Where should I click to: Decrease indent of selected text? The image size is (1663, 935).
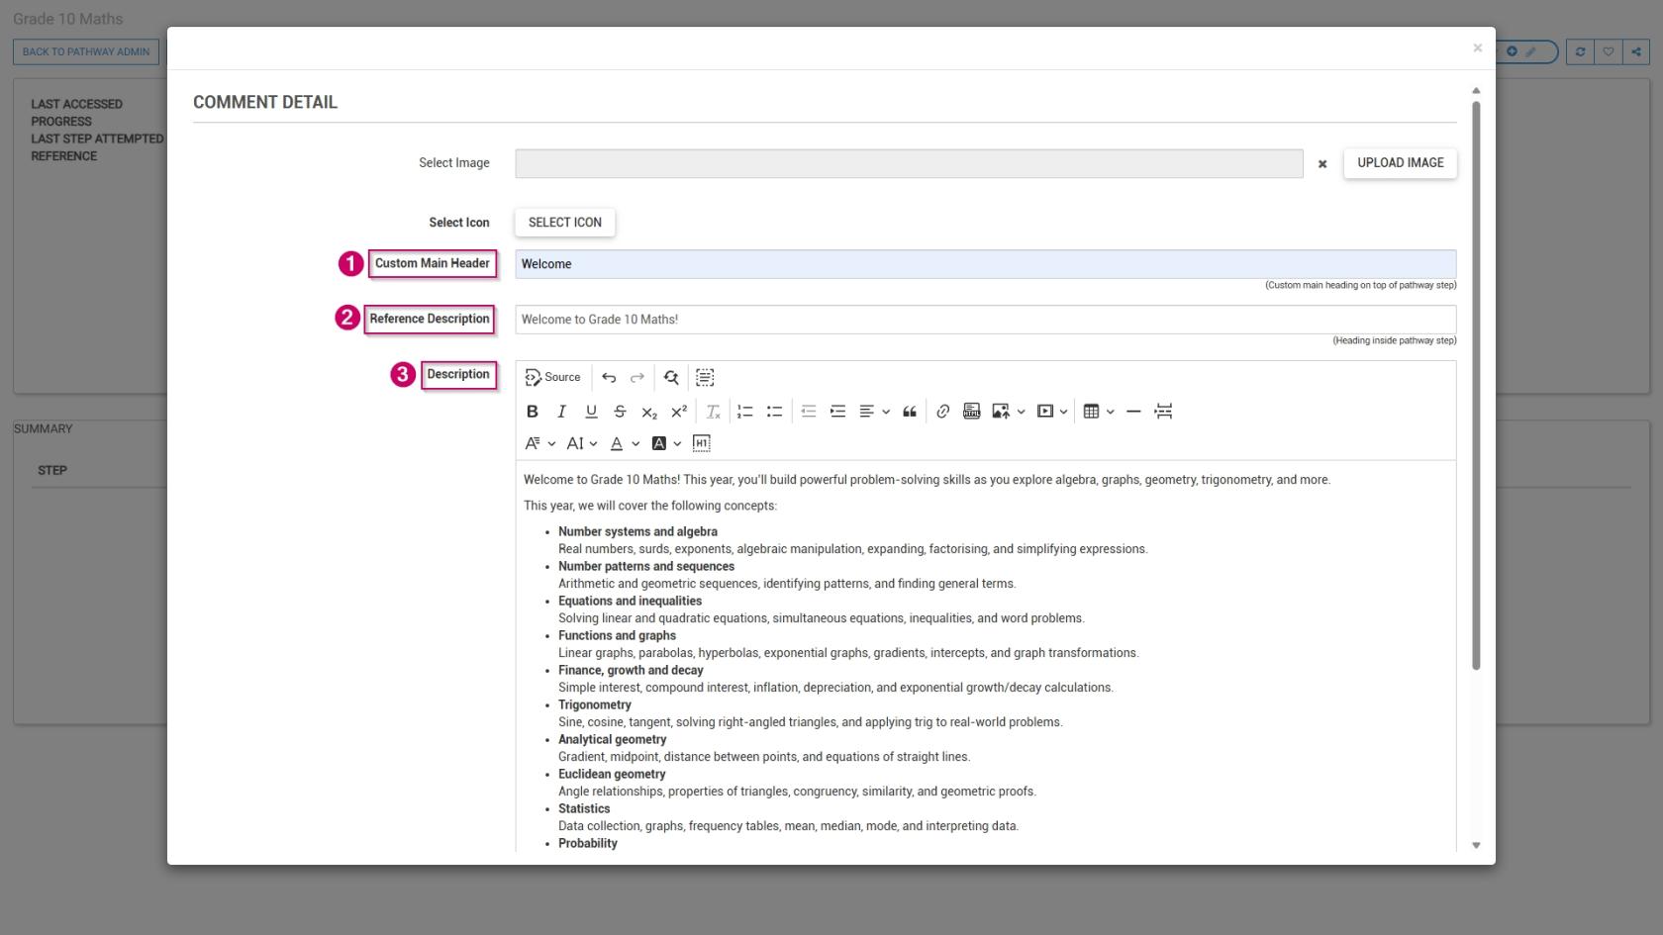click(x=809, y=412)
